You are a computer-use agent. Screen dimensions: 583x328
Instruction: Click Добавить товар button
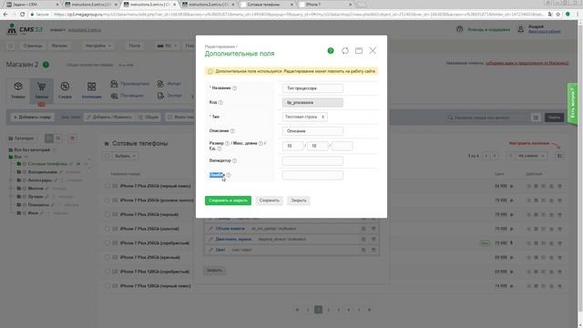click(x=33, y=118)
